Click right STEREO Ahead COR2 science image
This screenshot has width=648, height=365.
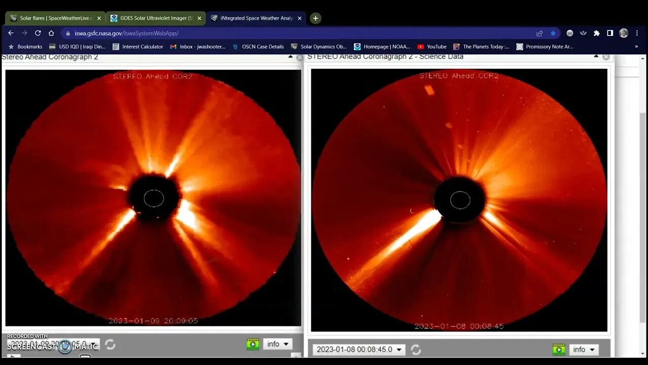459,200
